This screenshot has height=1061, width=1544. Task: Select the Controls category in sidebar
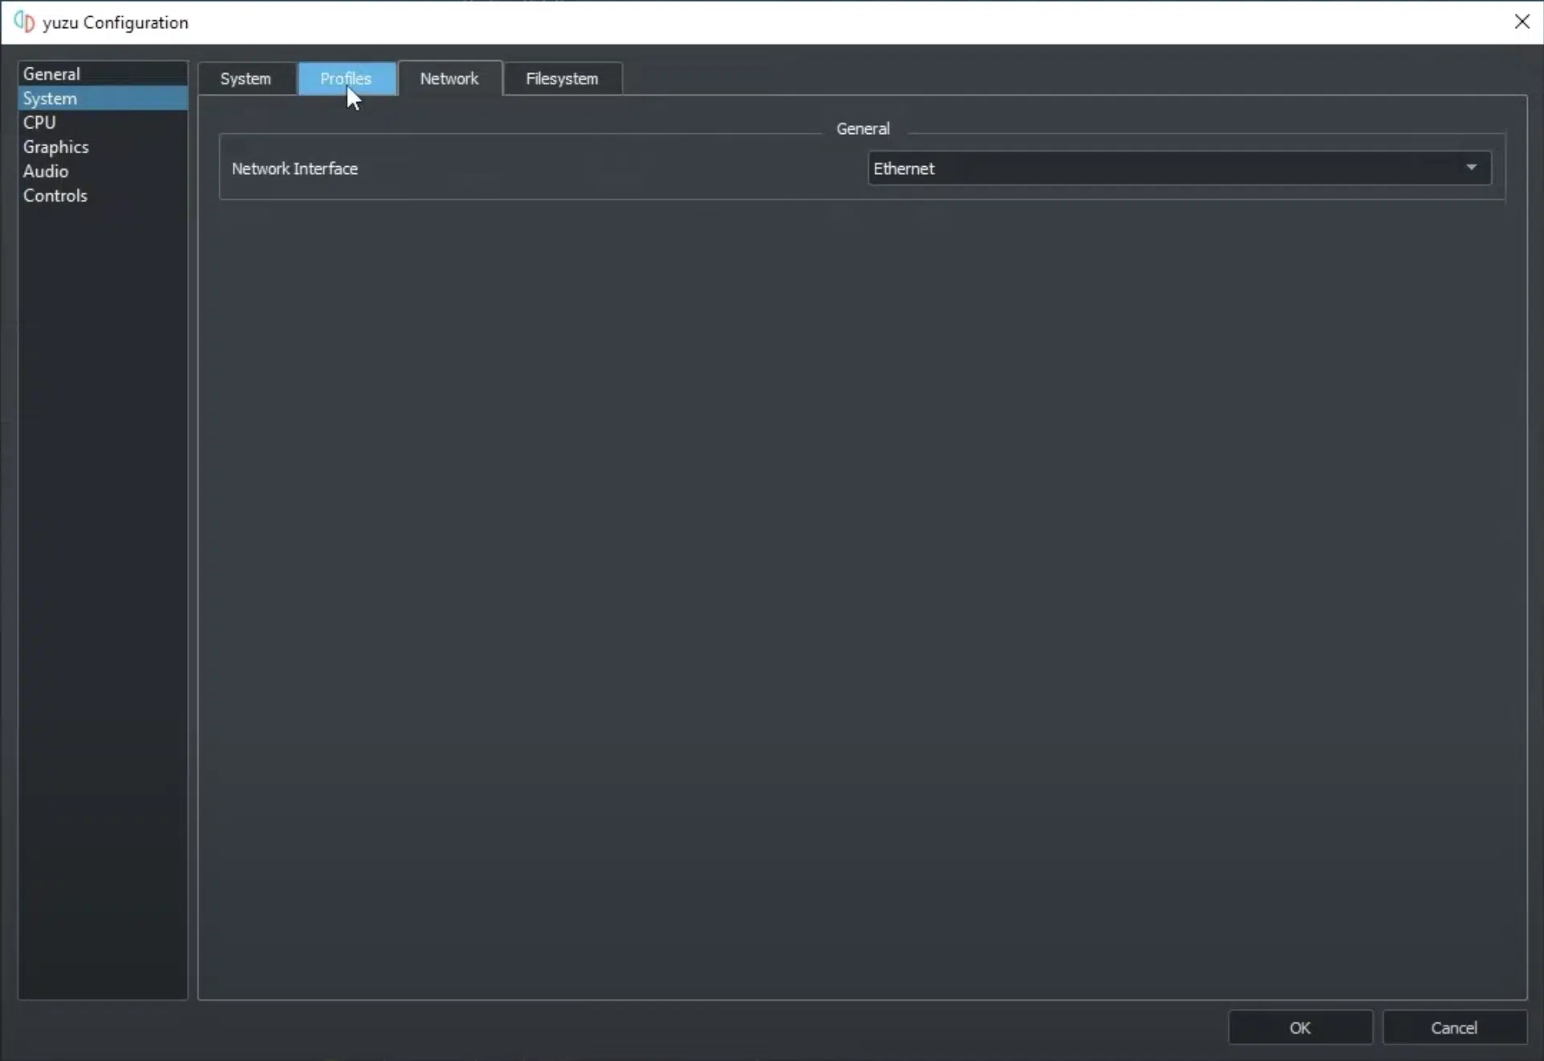[55, 195]
